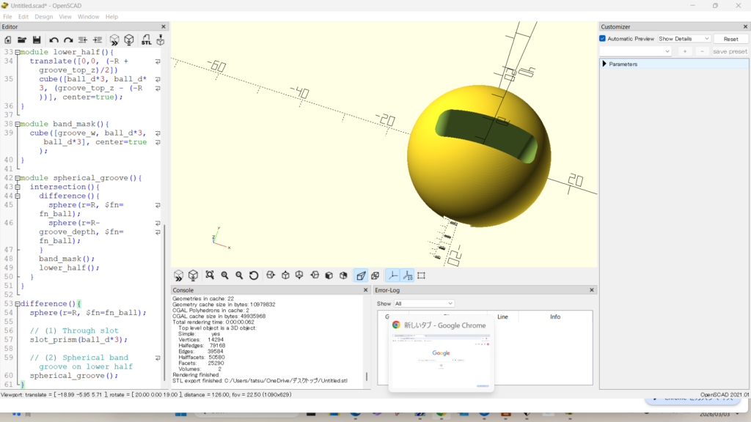751x422 pixels.
Task: Uncheck the Automatic Preview checkbox
Action: pos(603,39)
